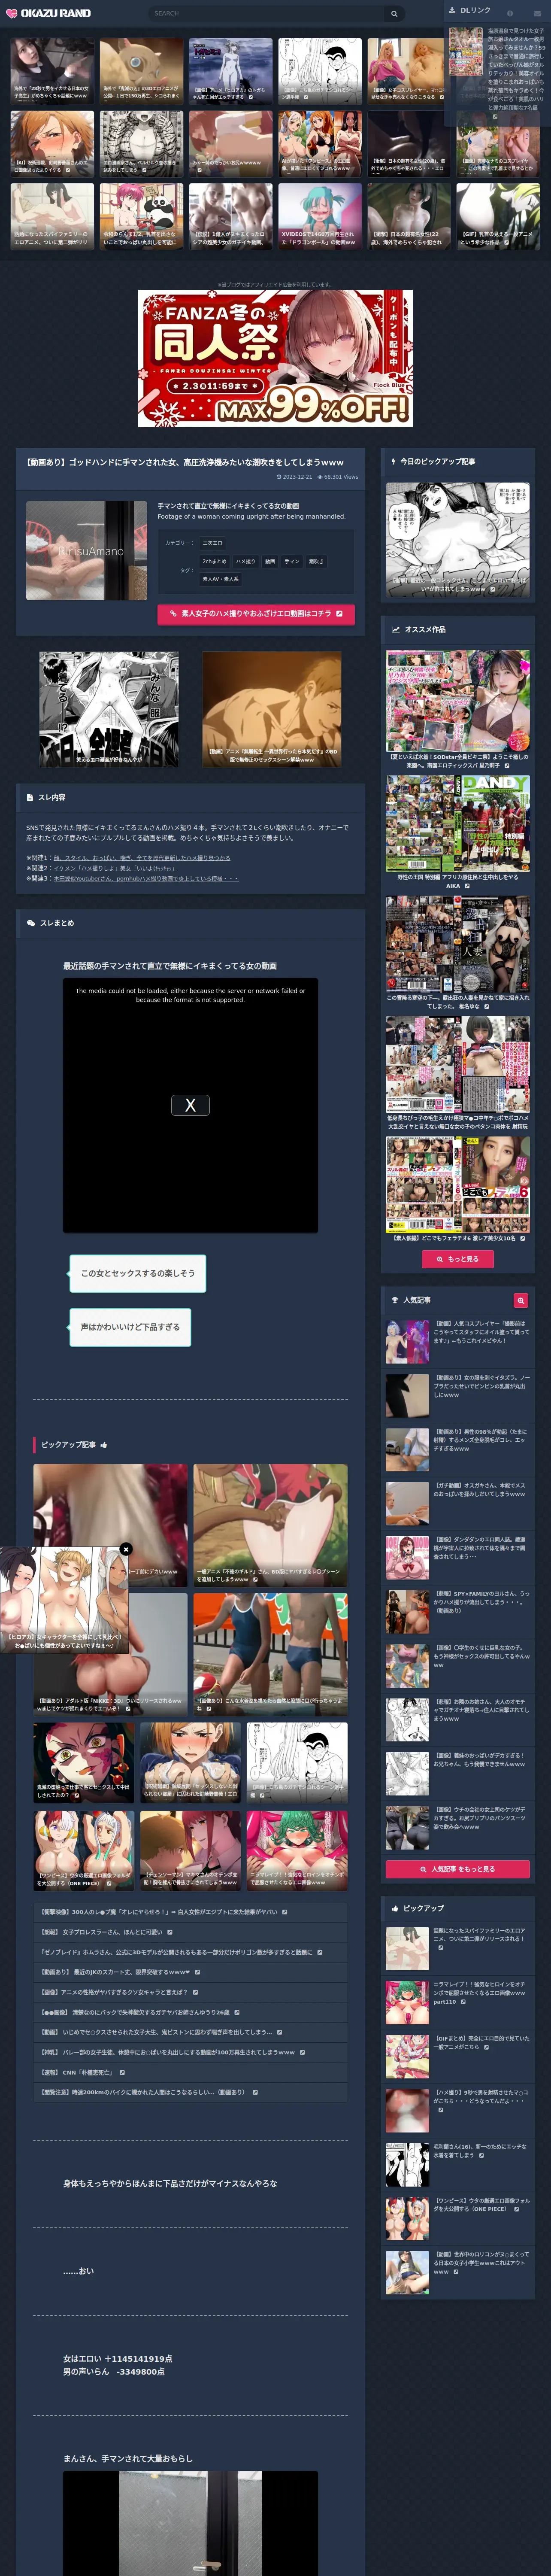Viewport: 551px width, 2576px height.
Task: Select the 三次エロ category tag
Action: click(x=213, y=543)
